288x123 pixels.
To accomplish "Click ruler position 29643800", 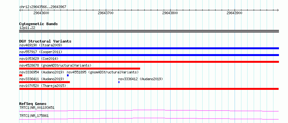I will 170,13.
